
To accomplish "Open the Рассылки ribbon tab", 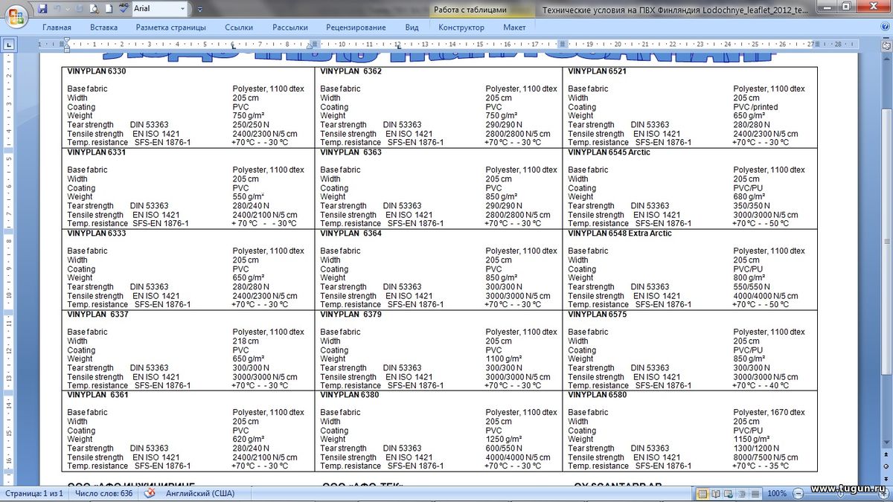I will (x=290, y=28).
